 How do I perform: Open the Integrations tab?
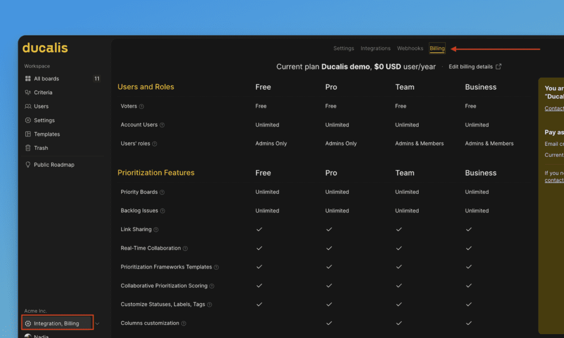tap(376, 48)
